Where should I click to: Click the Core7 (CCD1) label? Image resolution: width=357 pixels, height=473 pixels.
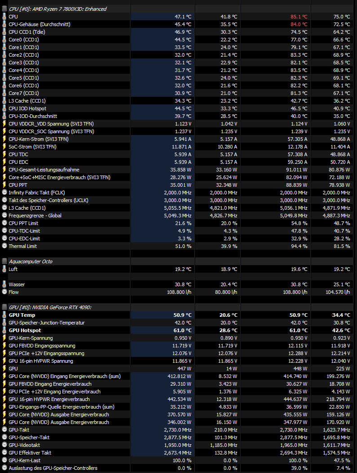[24, 93]
